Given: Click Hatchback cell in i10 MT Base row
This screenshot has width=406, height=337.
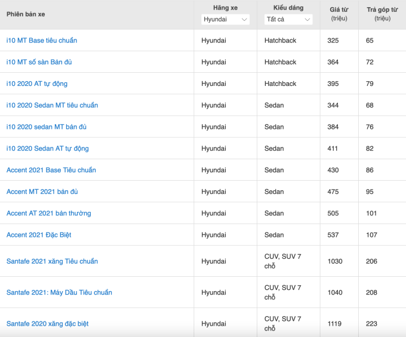Looking at the screenshot, I should pos(281,41).
